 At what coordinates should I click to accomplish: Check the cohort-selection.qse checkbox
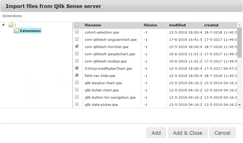pyautogui.click(x=77, y=32)
